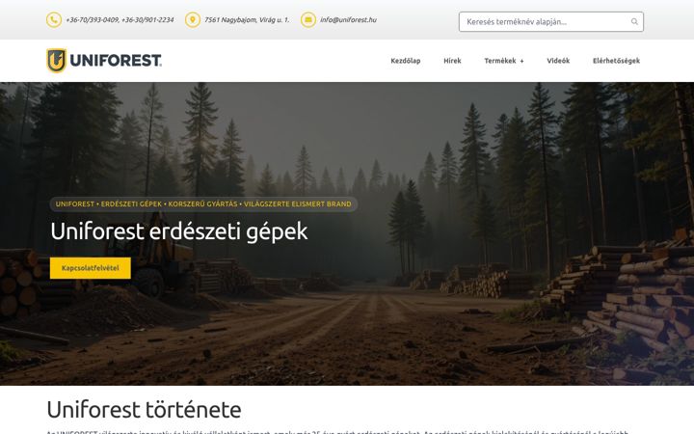
Task: Expand the Termékek menu
Action: tap(504, 61)
